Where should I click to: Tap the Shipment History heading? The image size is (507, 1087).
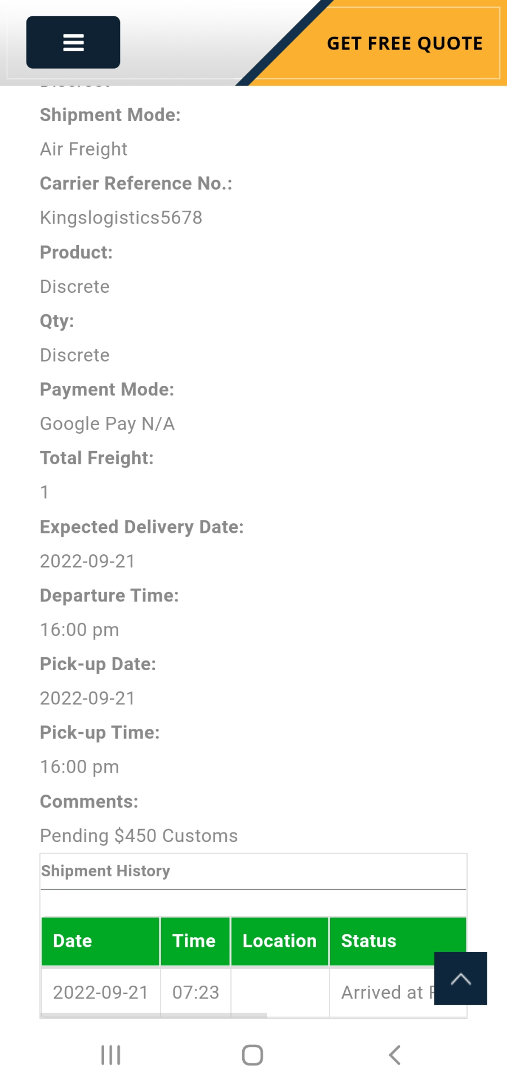pos(105,871)
